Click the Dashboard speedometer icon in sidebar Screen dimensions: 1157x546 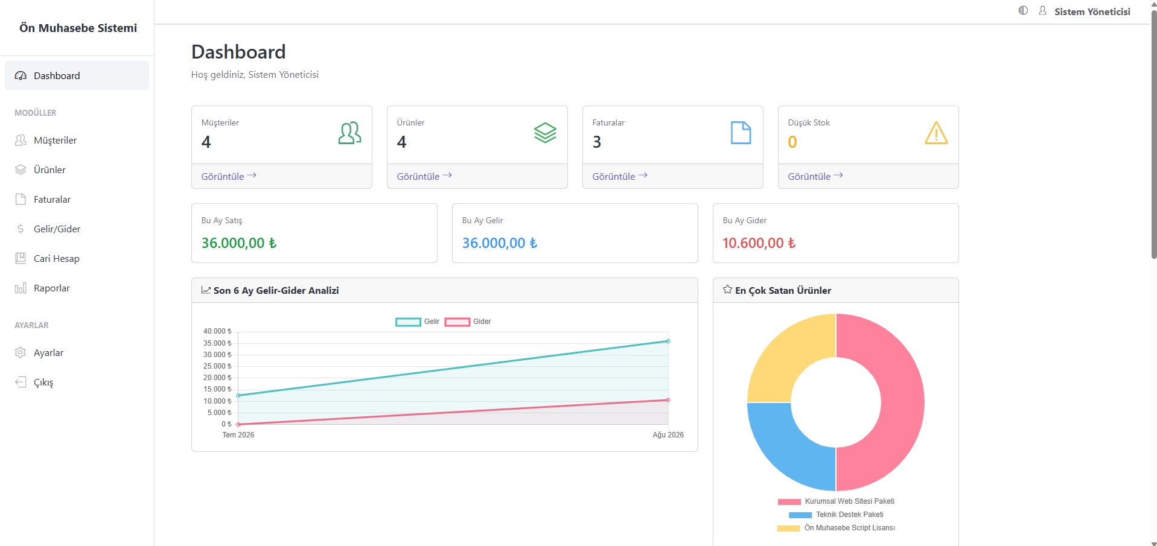(21, 76)
